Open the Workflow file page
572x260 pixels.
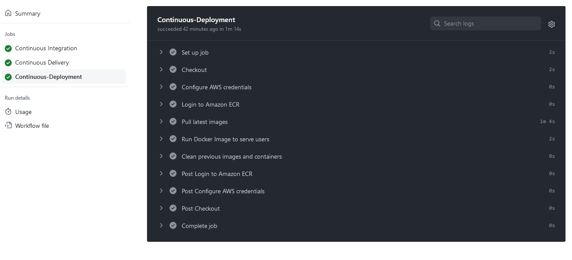point(32,126)
